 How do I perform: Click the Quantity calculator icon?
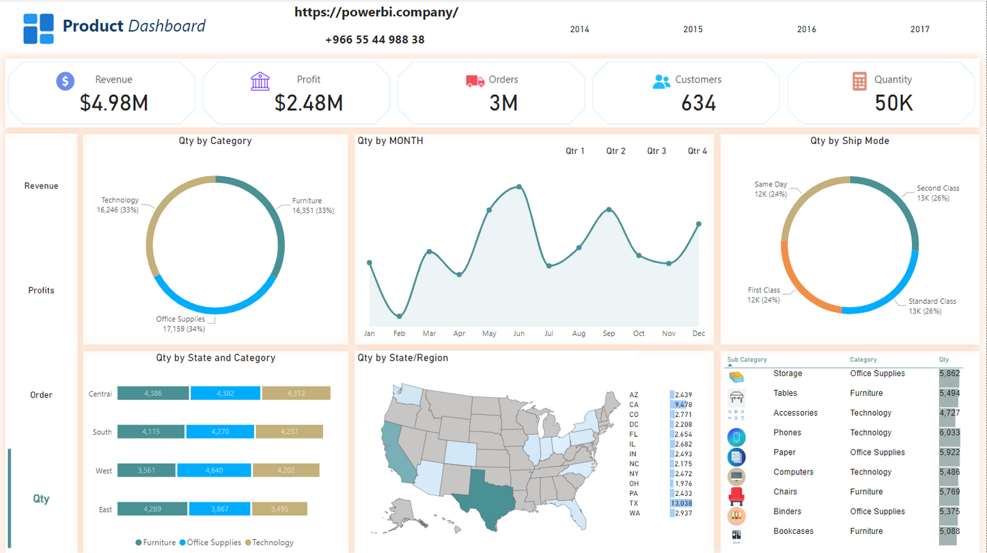859,81
